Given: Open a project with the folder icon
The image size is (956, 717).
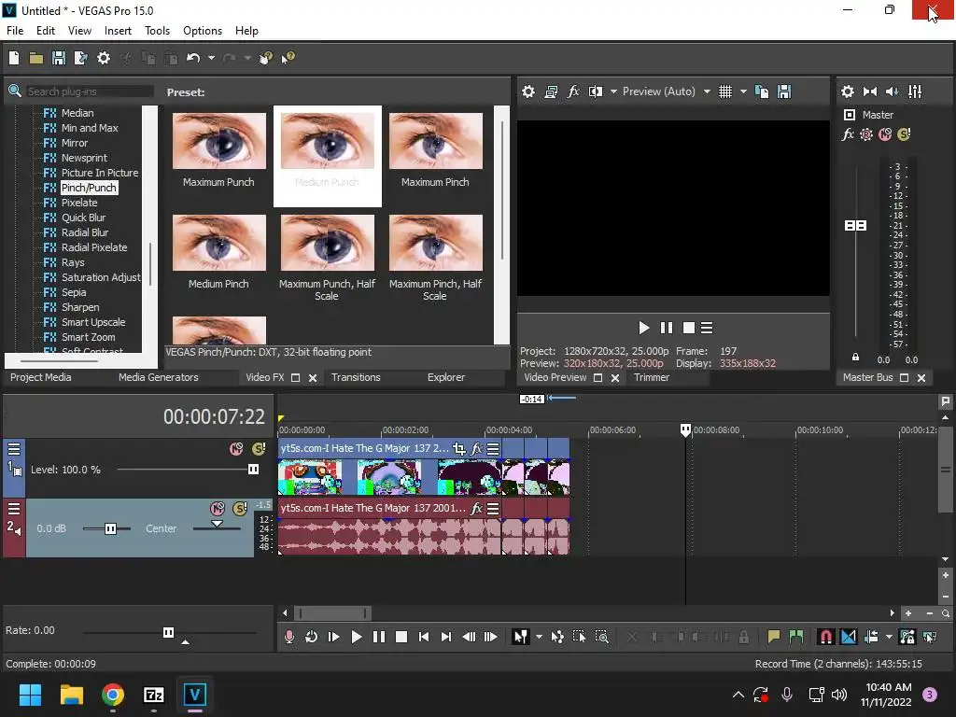Looking at the screenshot, I should coord(36,58).
